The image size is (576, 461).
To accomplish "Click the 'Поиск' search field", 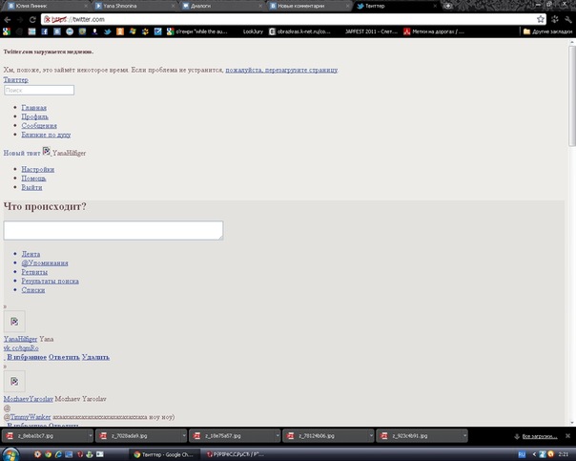I will [39, 90].
